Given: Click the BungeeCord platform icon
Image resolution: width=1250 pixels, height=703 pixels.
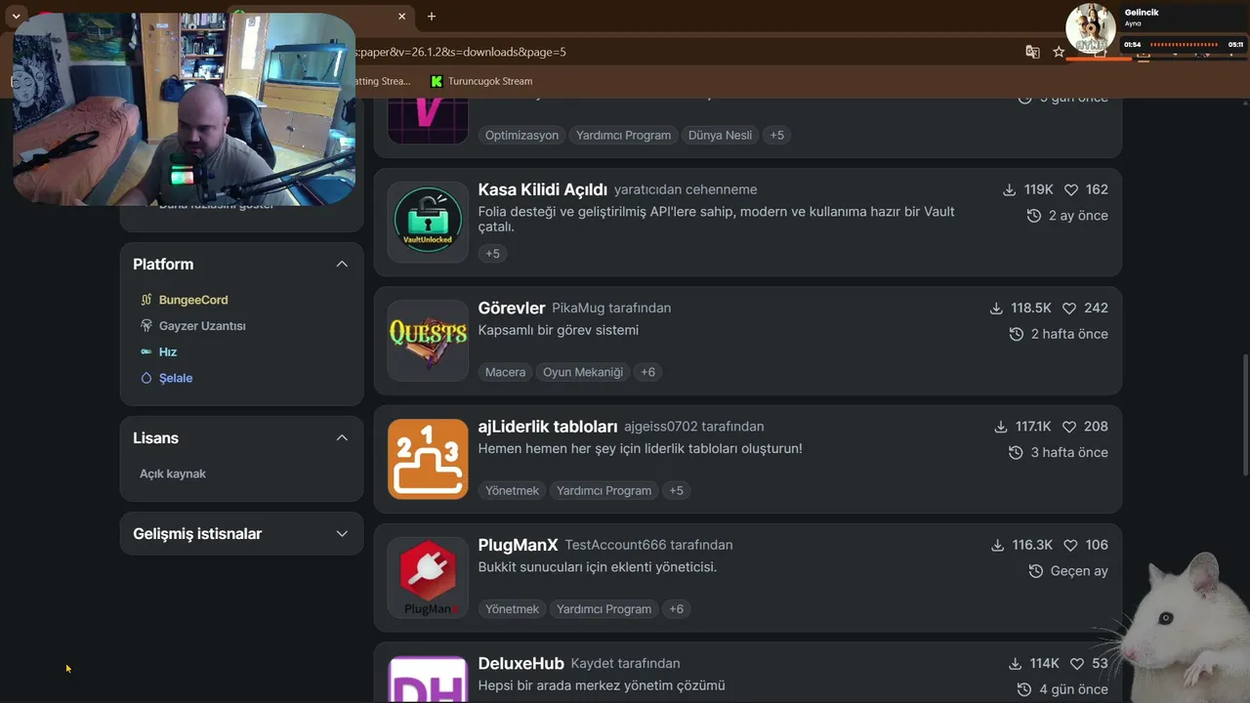Looking at the screenshot, I should pyautogui.click(x=146, y=300).
